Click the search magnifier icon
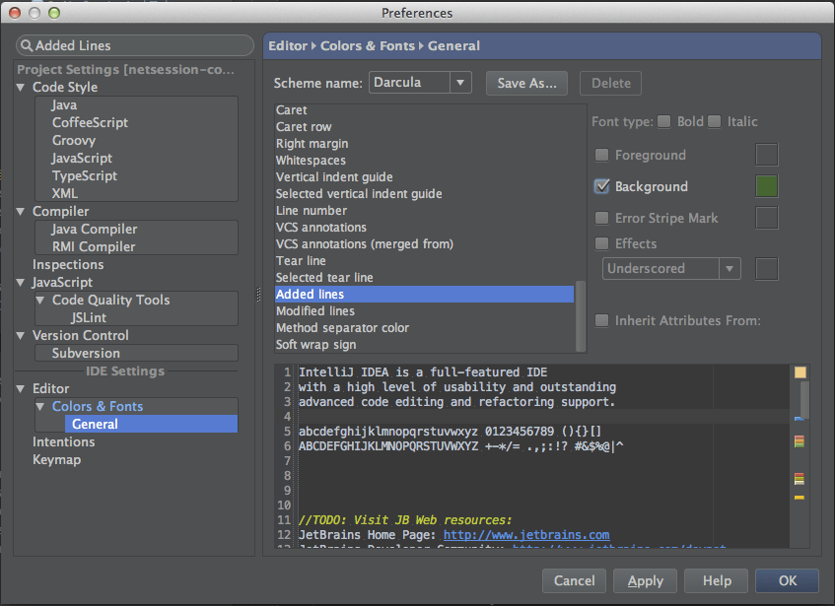Viewport: 835px width, 606px height. [25, 45]
